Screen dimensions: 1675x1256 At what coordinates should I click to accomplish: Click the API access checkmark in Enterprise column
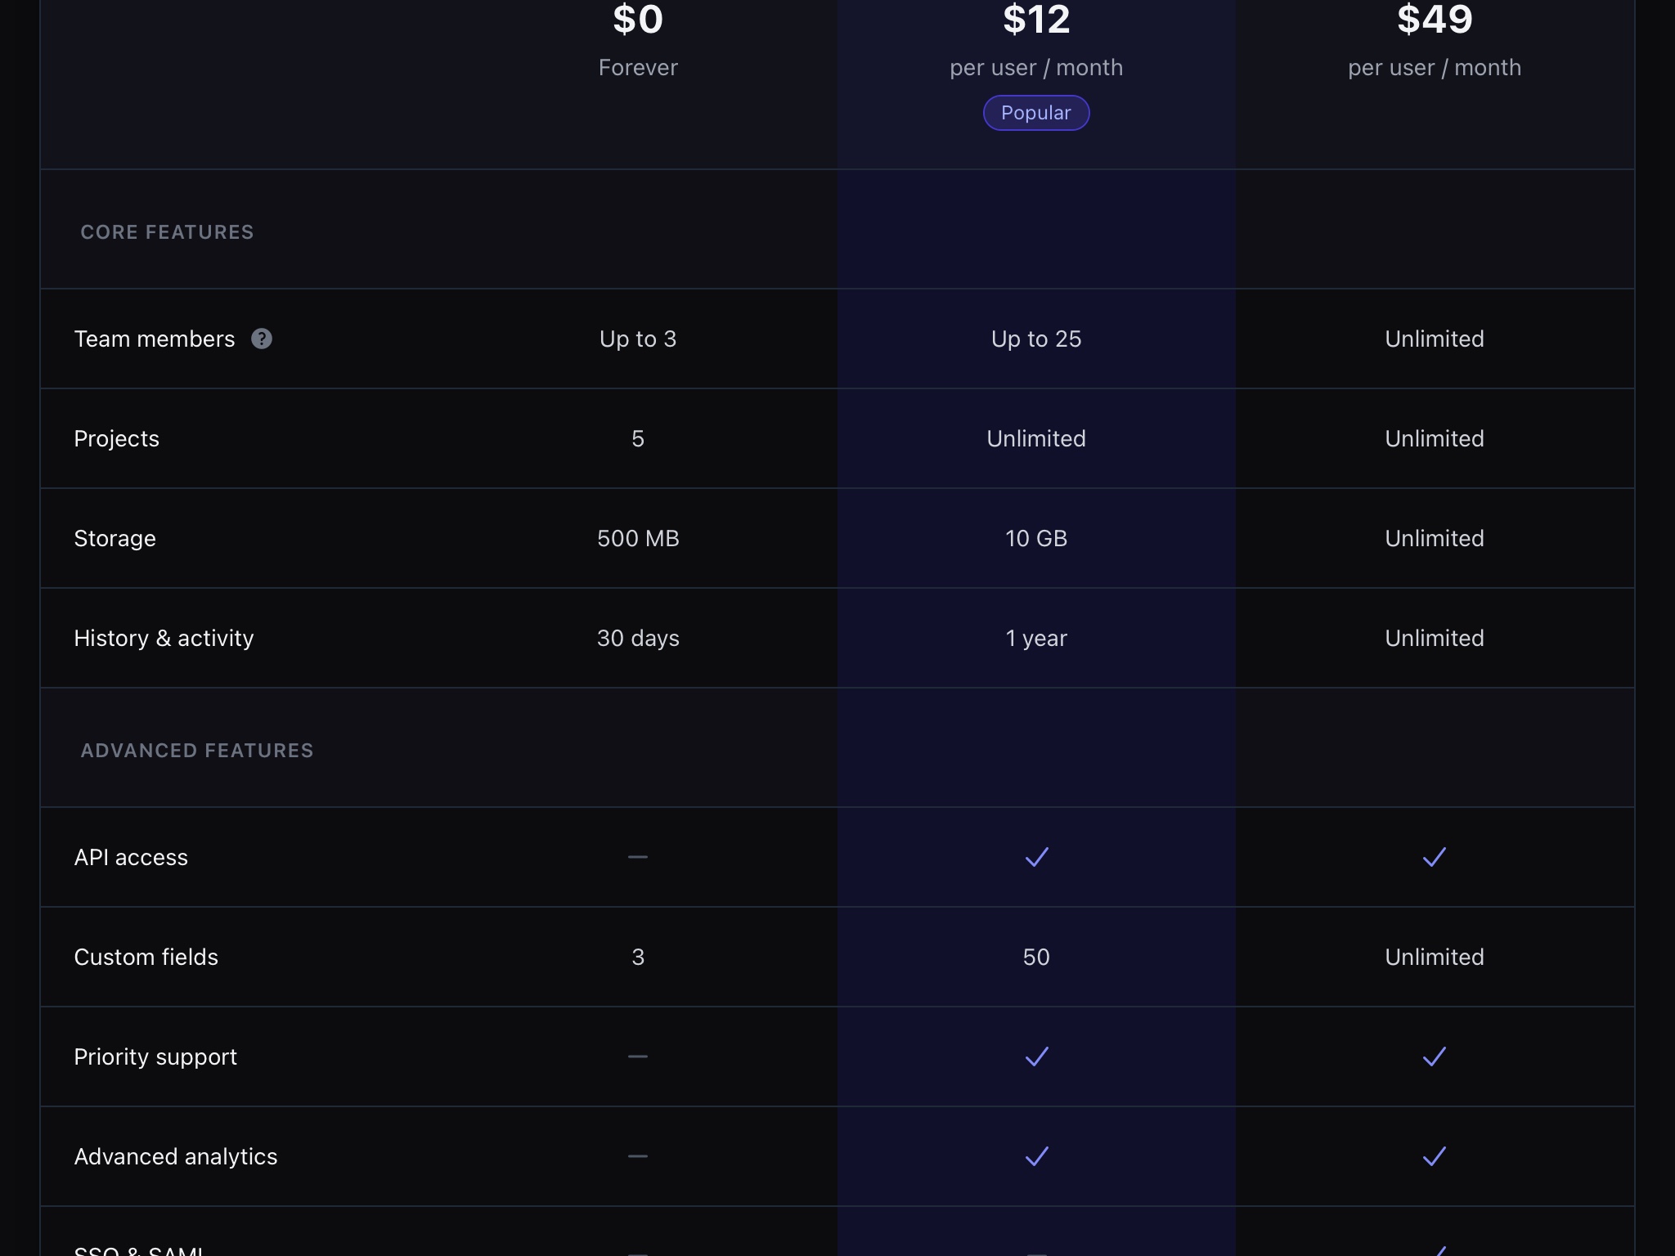(x=1434, y=858)
